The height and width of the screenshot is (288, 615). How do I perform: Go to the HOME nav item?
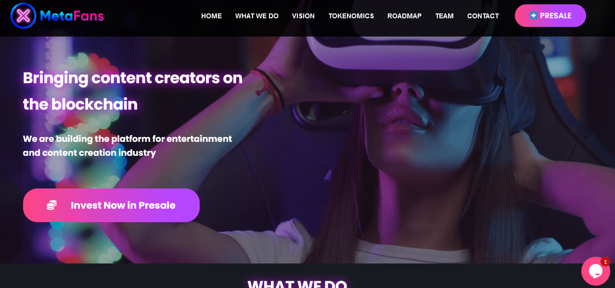pos(211,16)
